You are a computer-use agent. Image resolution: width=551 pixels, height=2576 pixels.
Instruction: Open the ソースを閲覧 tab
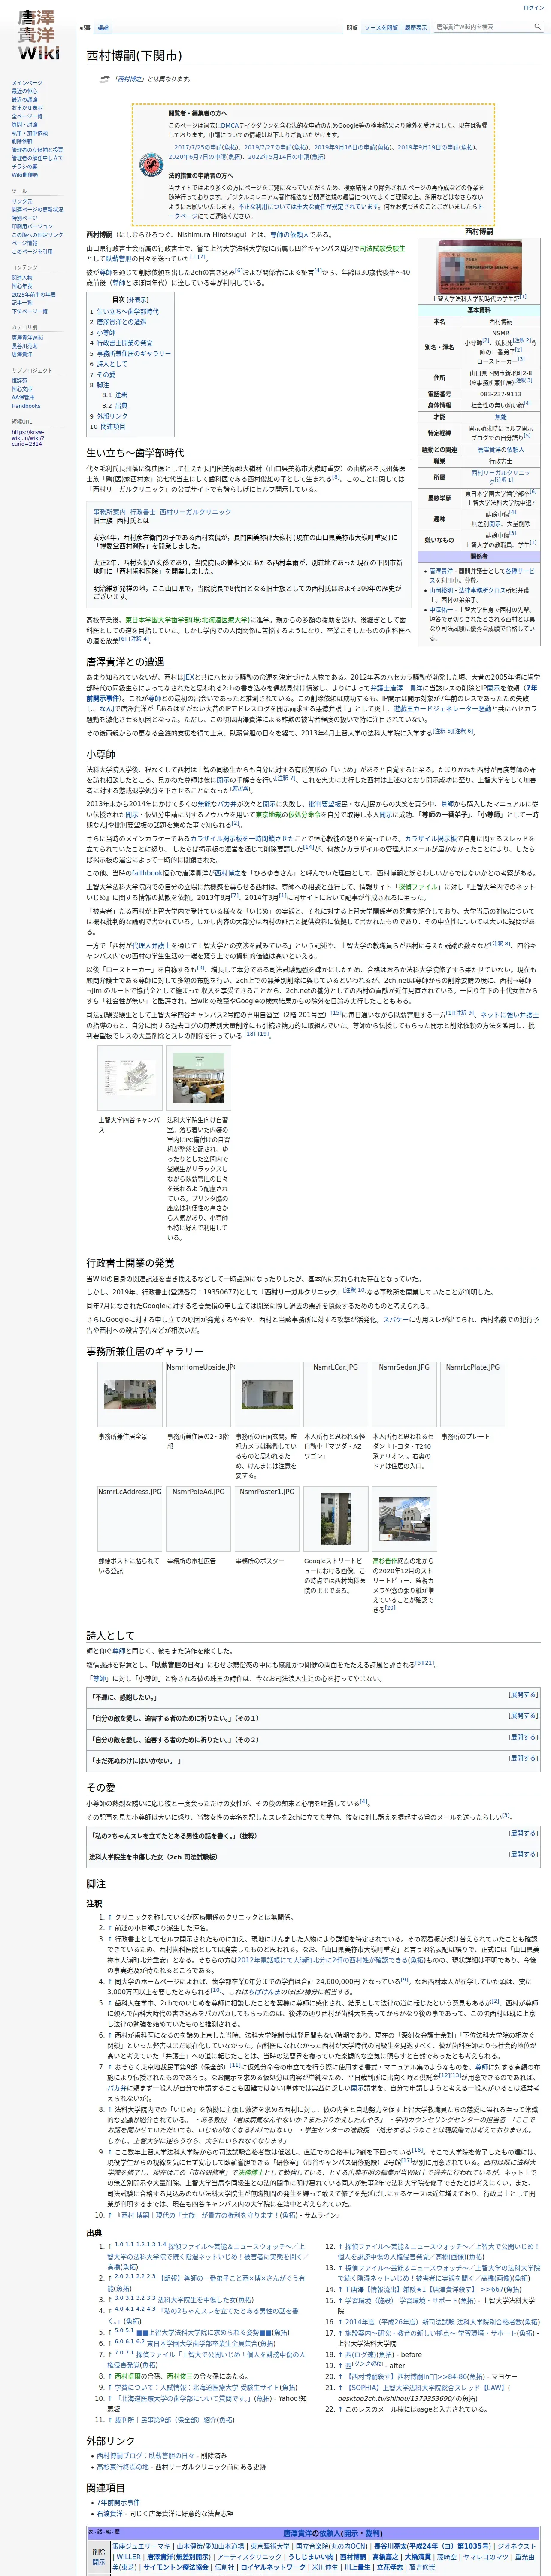pos(381,28)
